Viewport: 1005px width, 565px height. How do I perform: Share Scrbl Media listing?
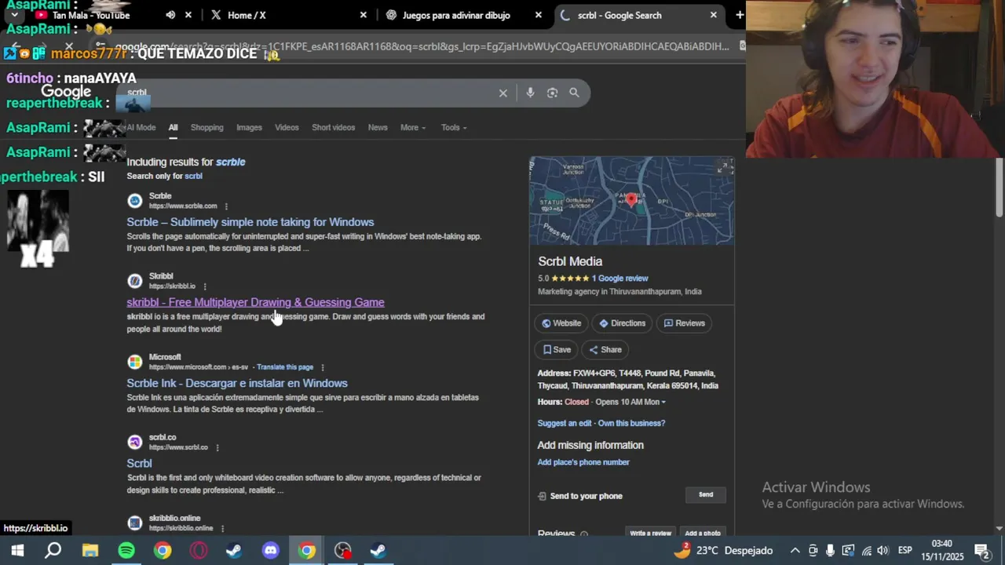coord(605,350)
